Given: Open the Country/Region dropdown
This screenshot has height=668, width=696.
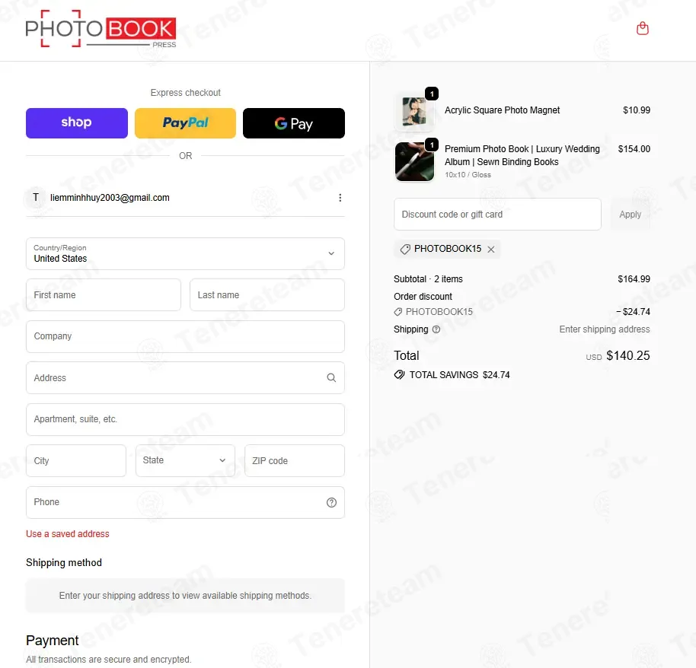Looking at the screenshot, I should pyautogui.click(x=185, y=253).
